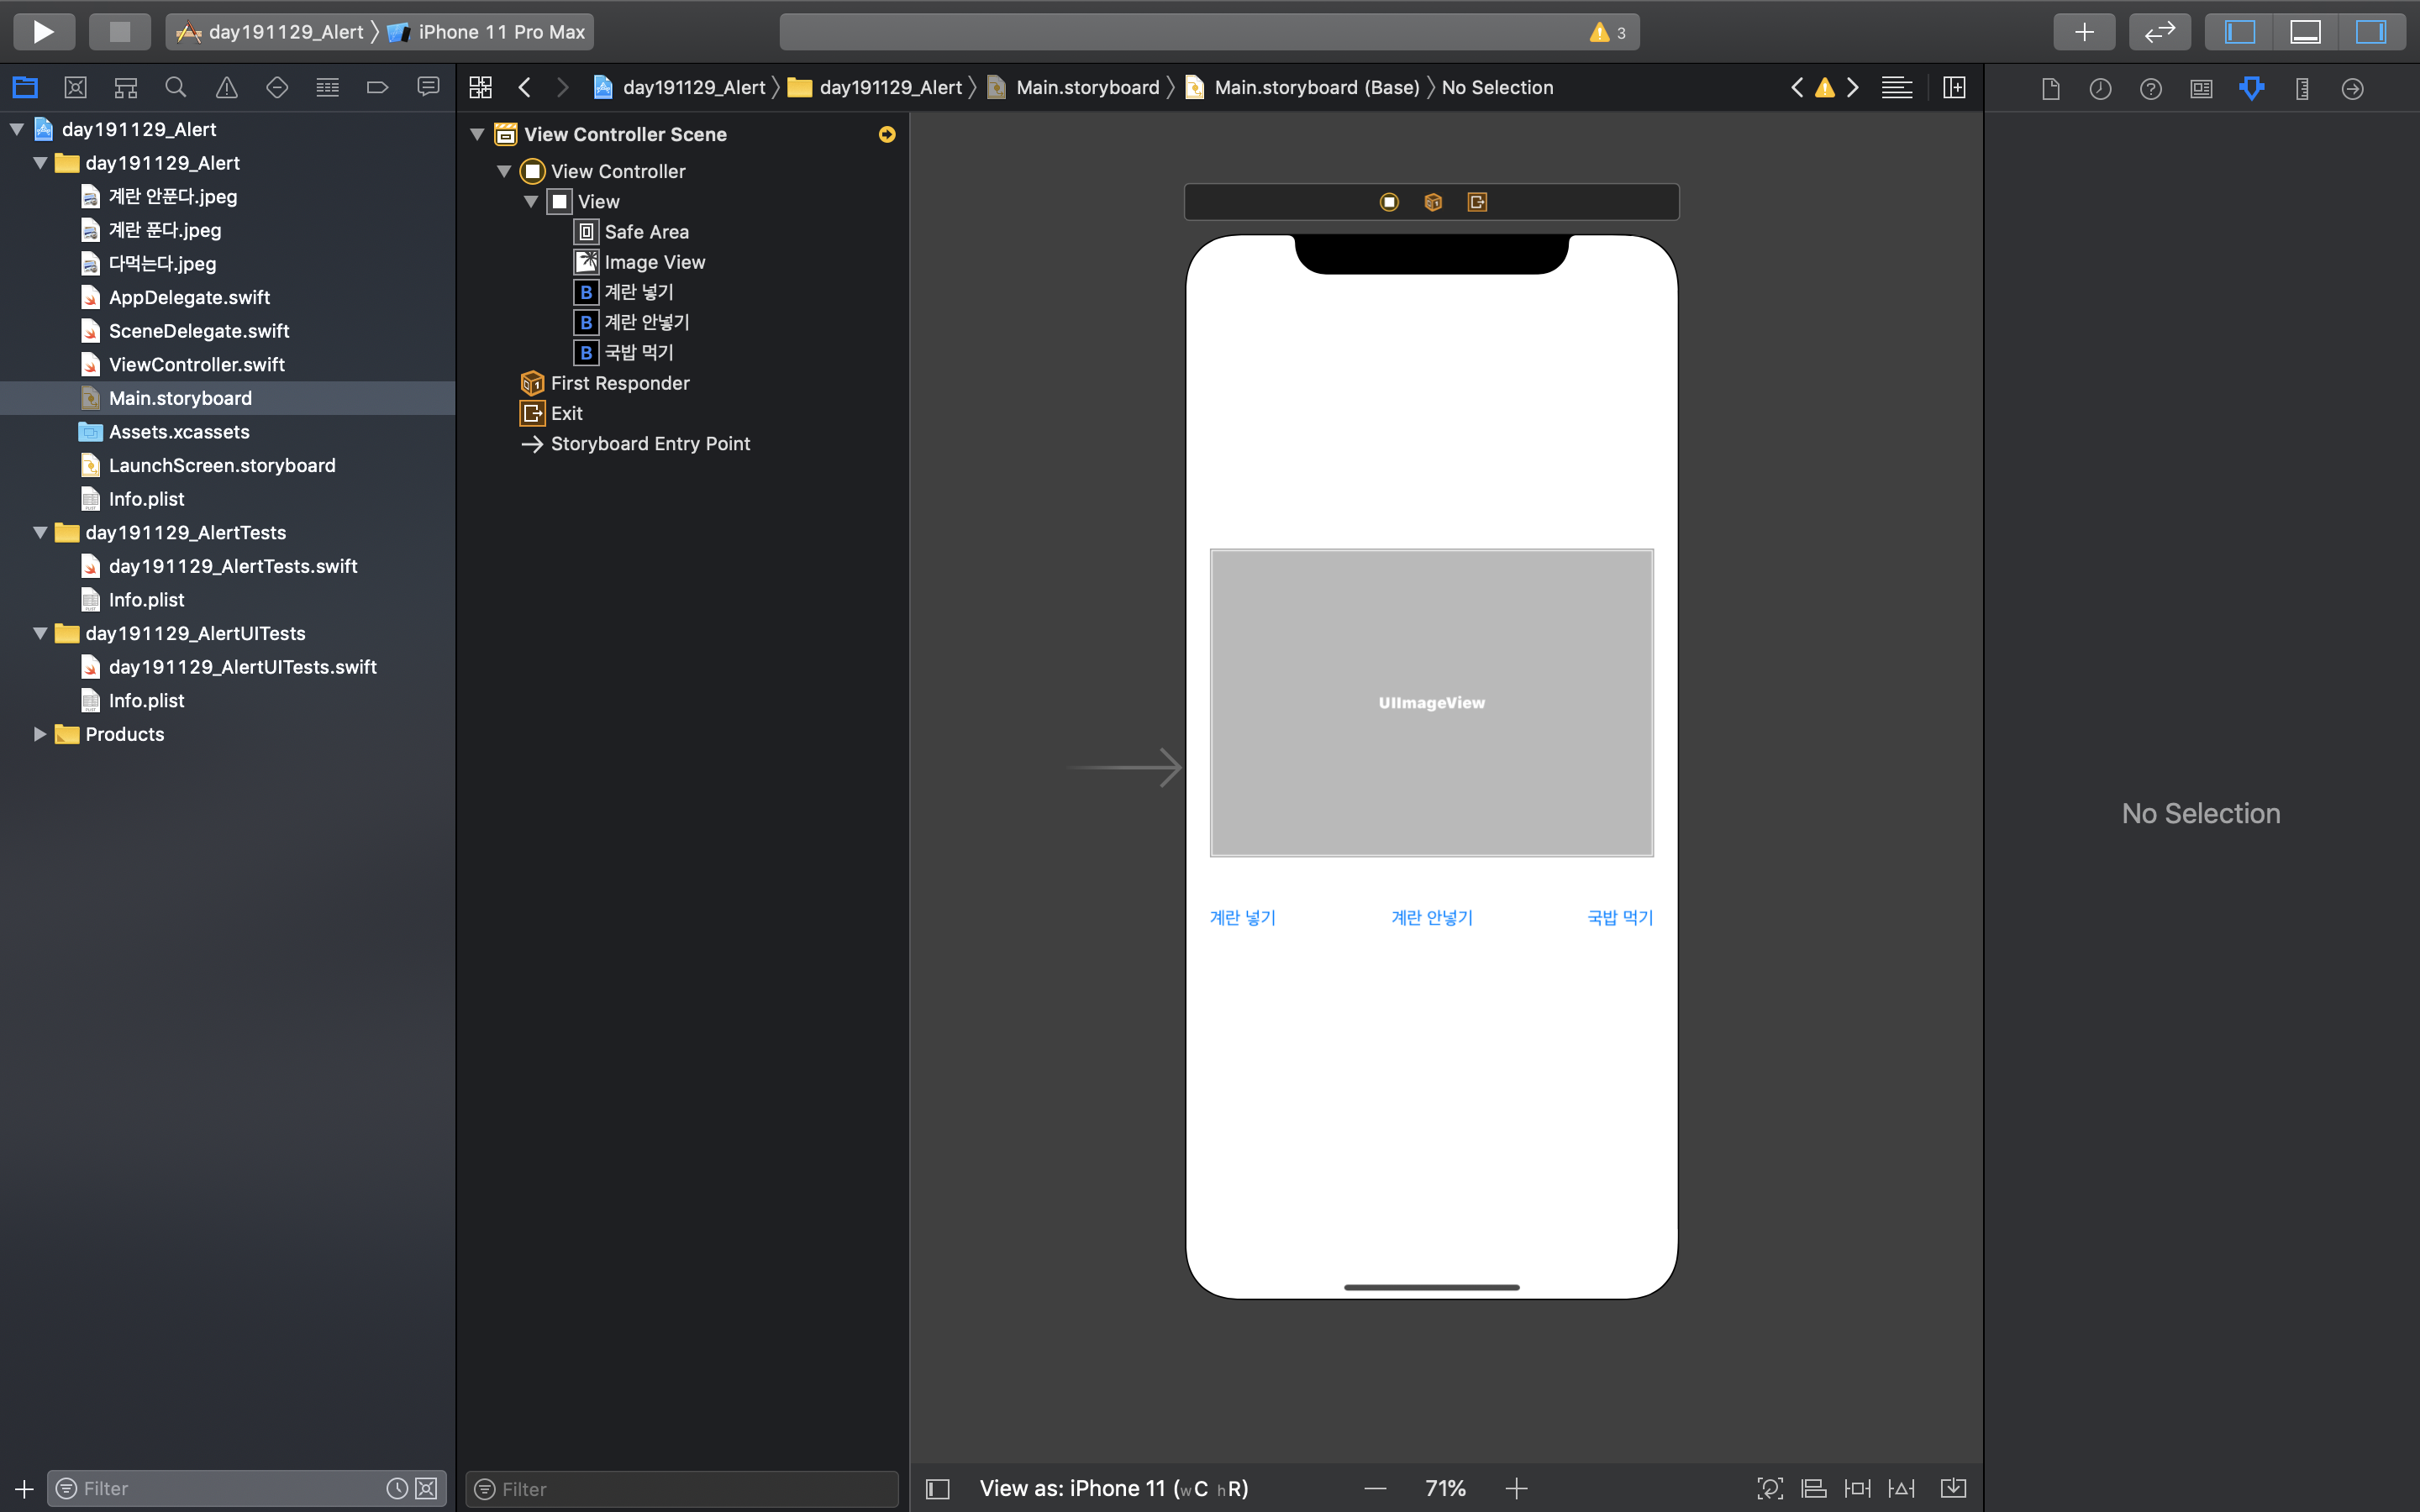2420x1512 pixels.
Task: Toggle the Navigator panel visibility
Action: tap(2240, 32)
